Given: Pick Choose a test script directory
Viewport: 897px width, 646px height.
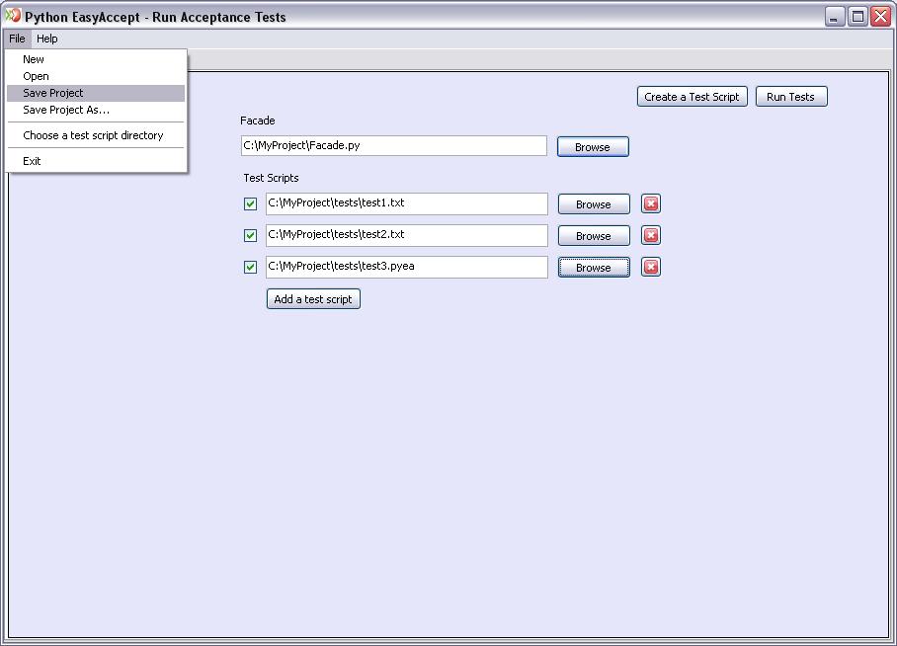Looking at the screenshot, I should [x=93, y=135].
